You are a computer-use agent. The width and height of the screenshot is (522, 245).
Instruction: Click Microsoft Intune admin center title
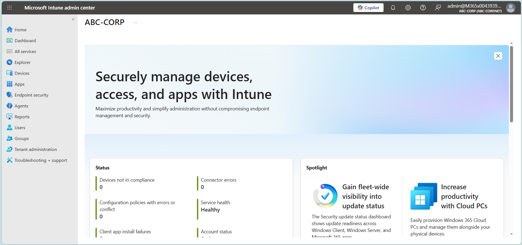[60, 8]
